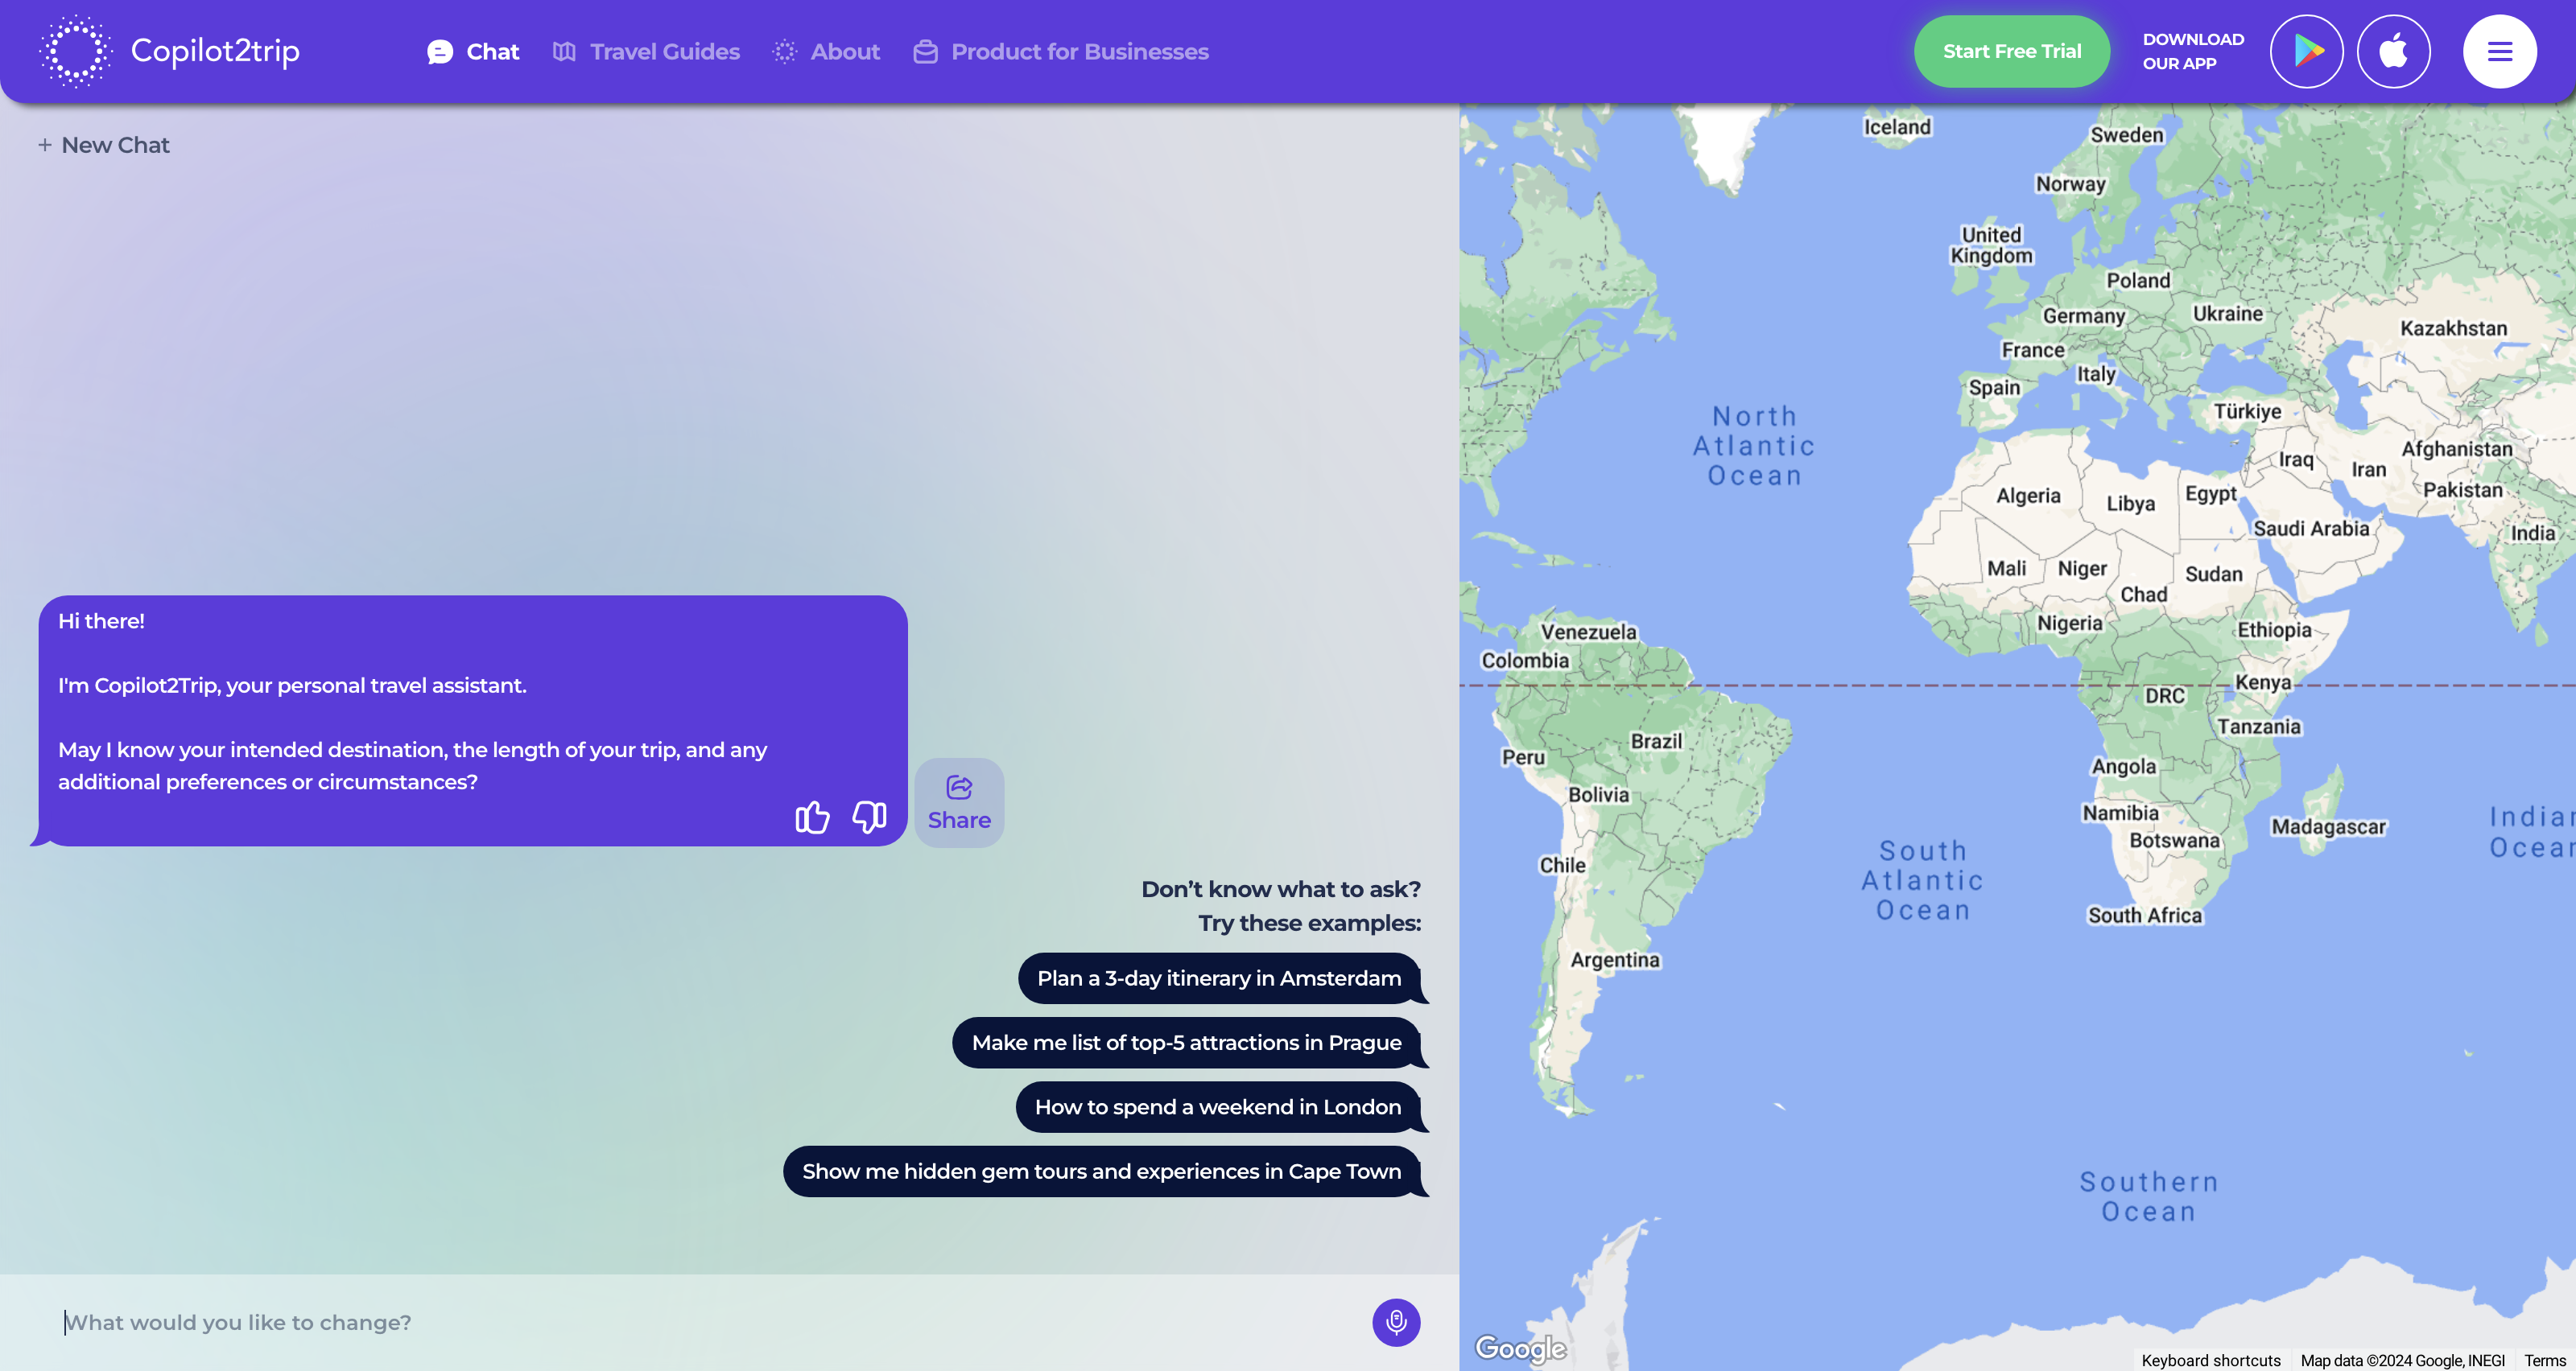Share the chat conversation
The image size is (2576, 1371).
click(959, 802)
